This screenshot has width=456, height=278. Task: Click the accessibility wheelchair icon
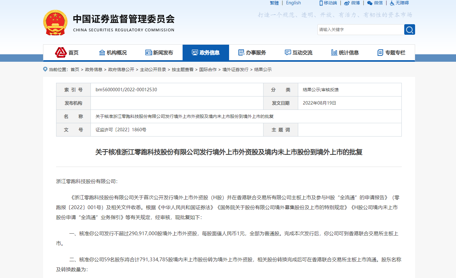[392, 3]
